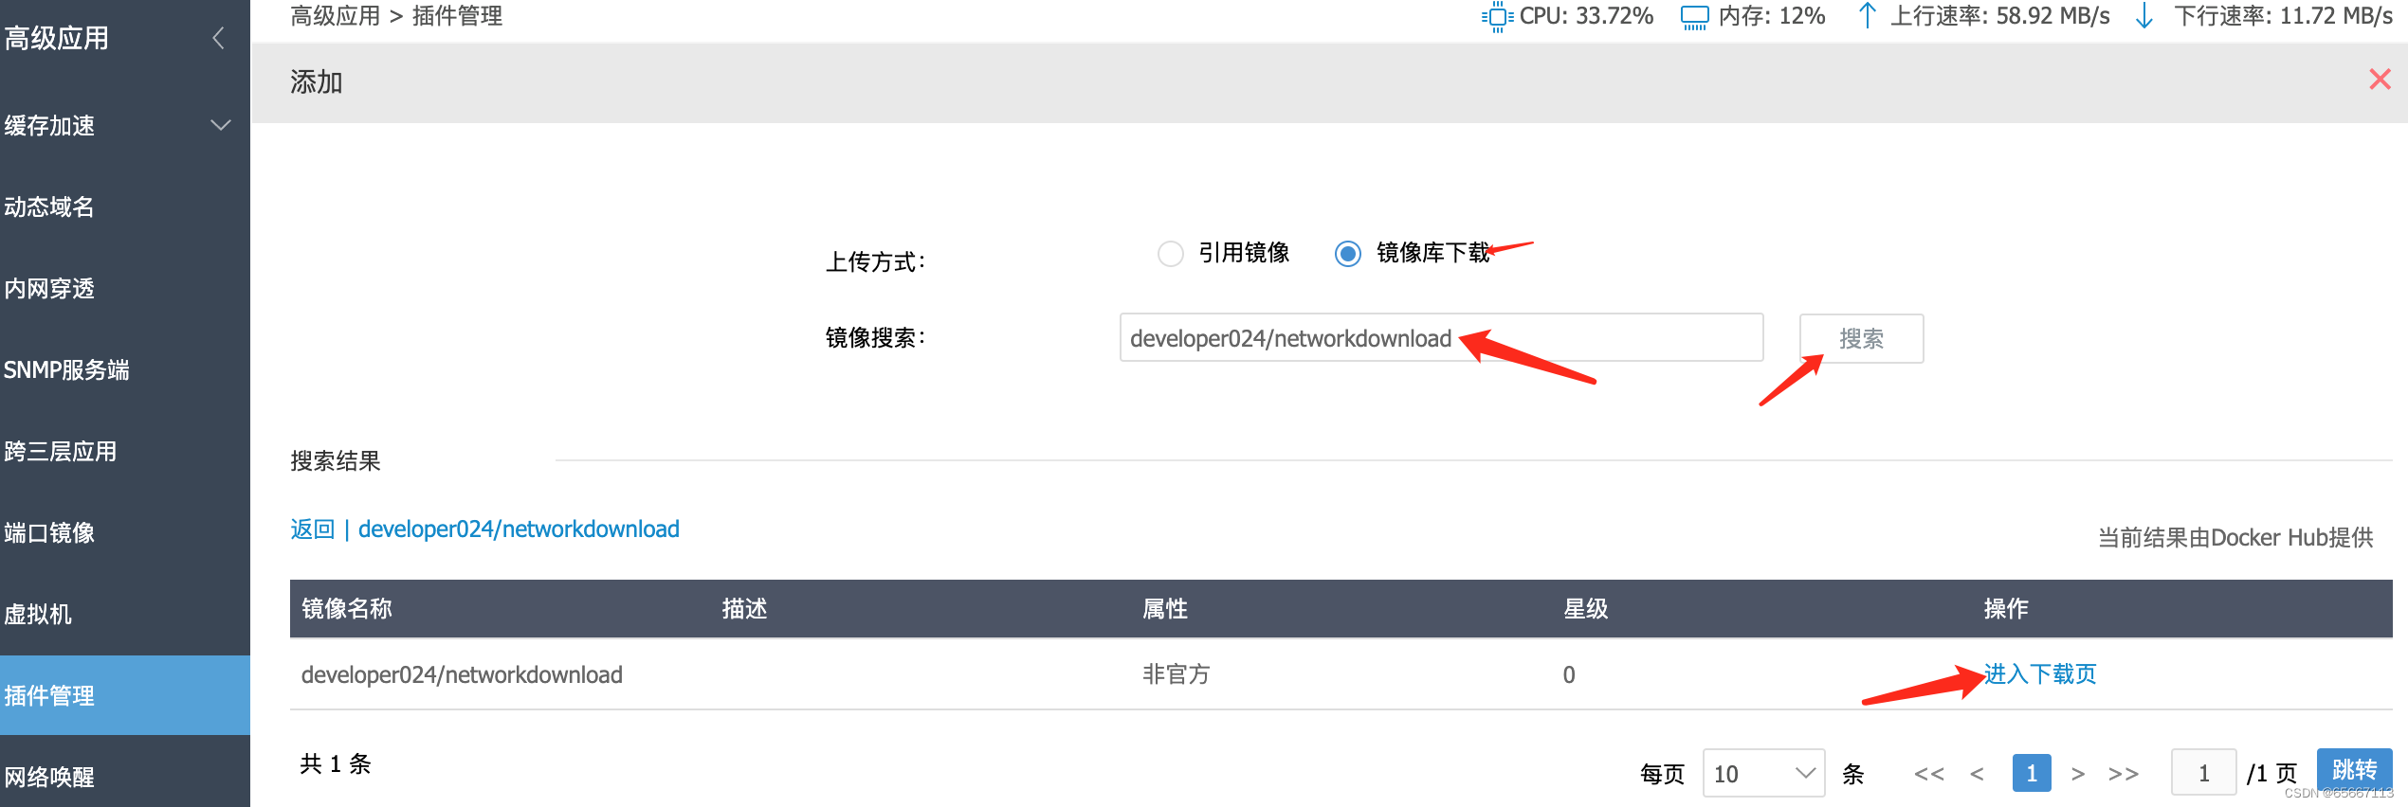Click the 下行速率: 11.72 MB/s text
Screen dimensions: 2408x807
click(x=2284, y=16)
